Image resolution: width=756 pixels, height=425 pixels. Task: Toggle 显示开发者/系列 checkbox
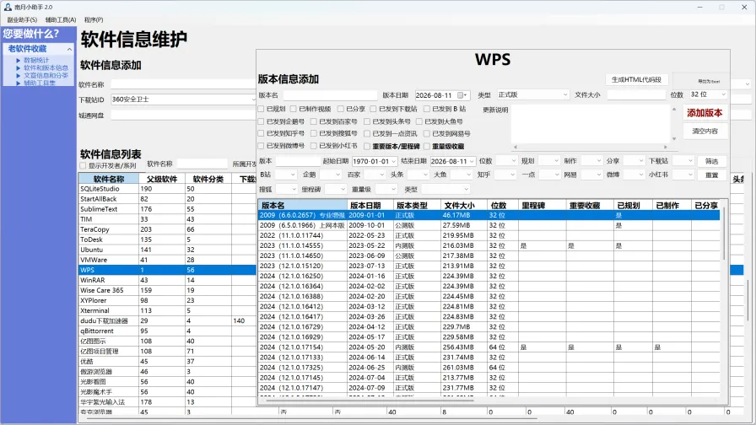[83, 166]
